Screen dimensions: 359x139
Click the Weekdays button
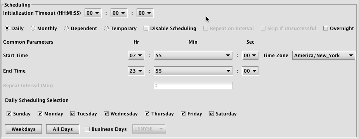click(24, 129)
